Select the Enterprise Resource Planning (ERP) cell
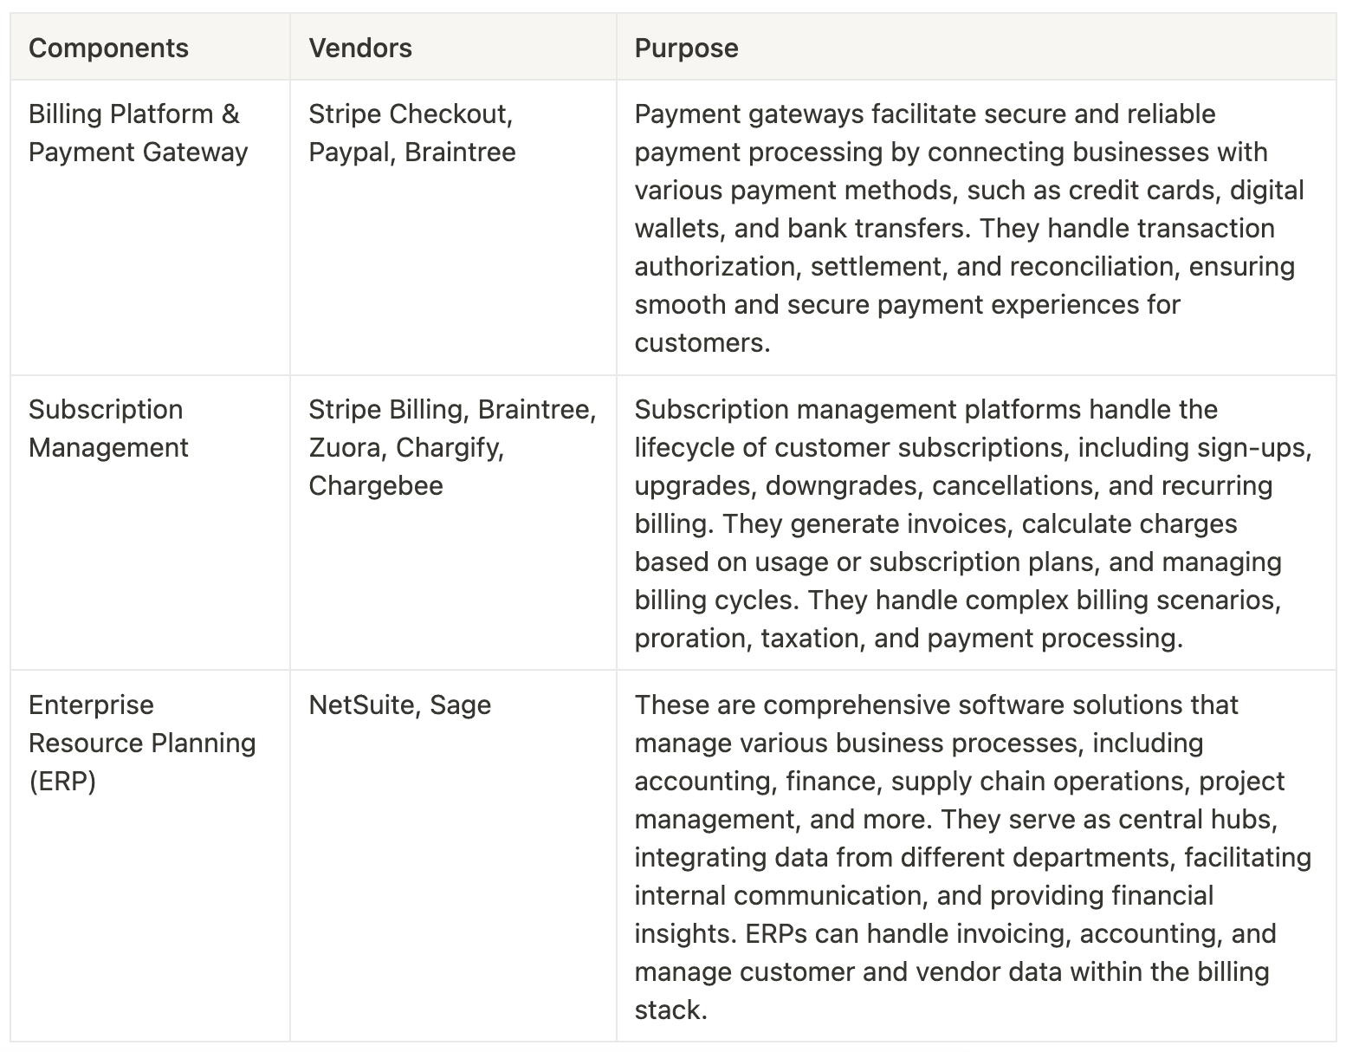The width and height of the screenshot is (1346, 1052). tap(142, 743)
